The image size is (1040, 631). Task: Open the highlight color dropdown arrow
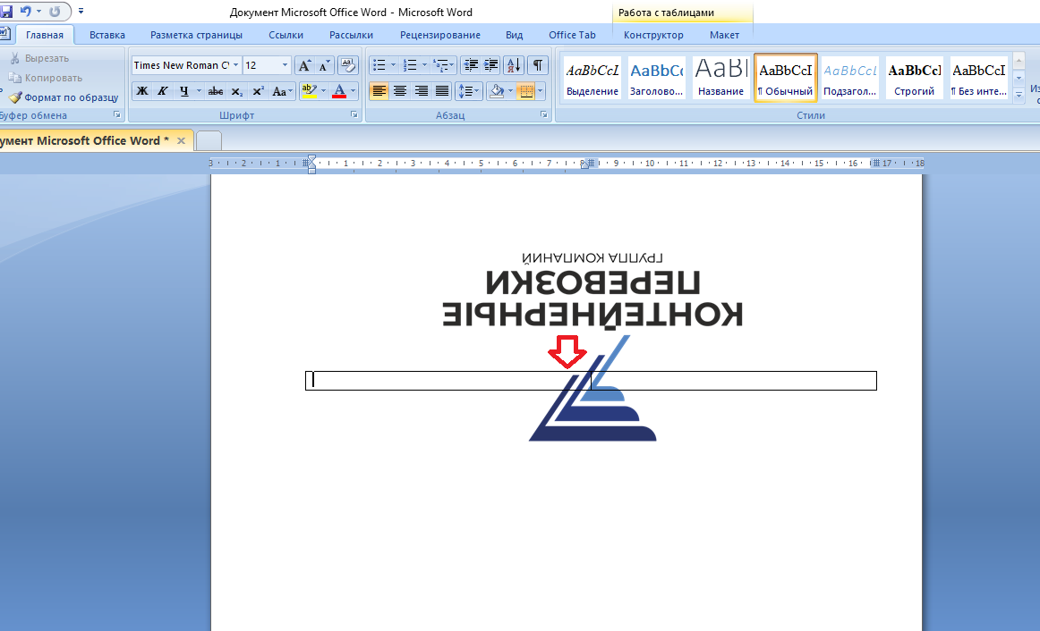(x=324, y=91)
